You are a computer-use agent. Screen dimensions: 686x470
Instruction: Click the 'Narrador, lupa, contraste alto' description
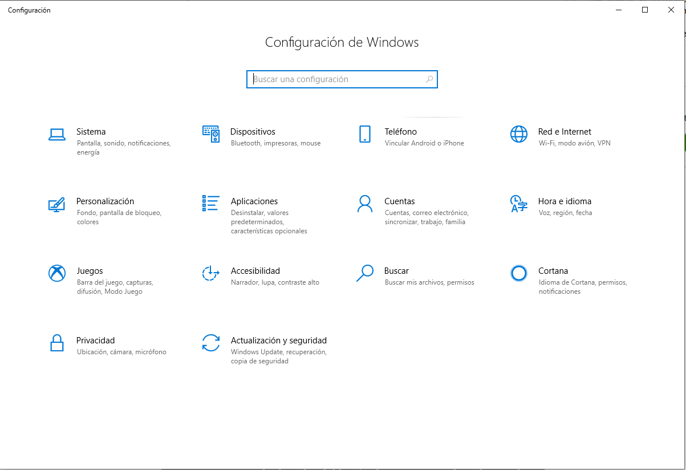point(275,282)
